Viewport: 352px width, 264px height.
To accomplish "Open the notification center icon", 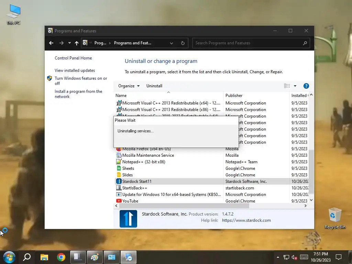I will pyautogui.click(x=338, y=257).
